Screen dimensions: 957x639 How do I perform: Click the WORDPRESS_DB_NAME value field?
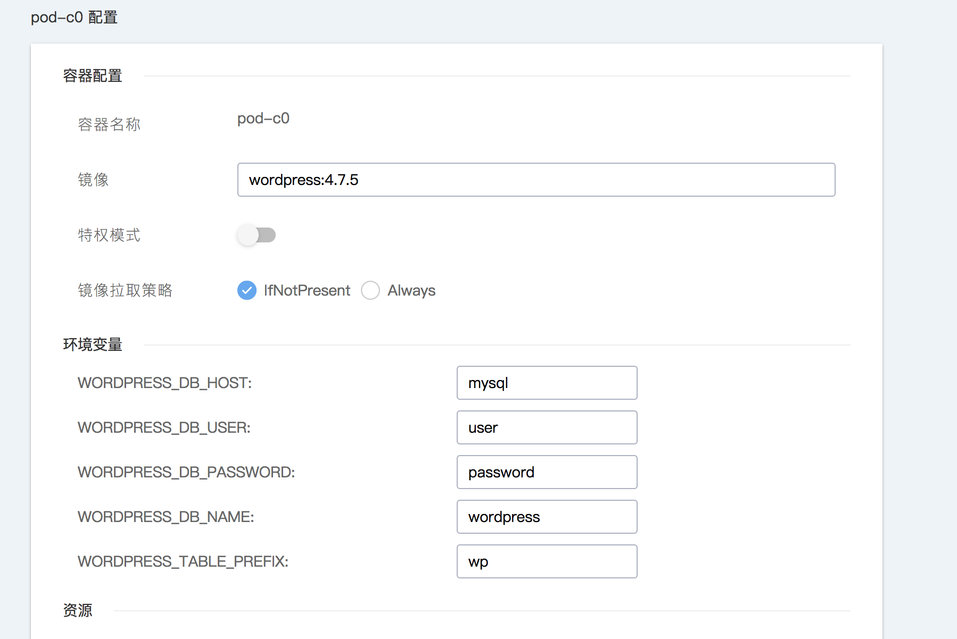547,517
